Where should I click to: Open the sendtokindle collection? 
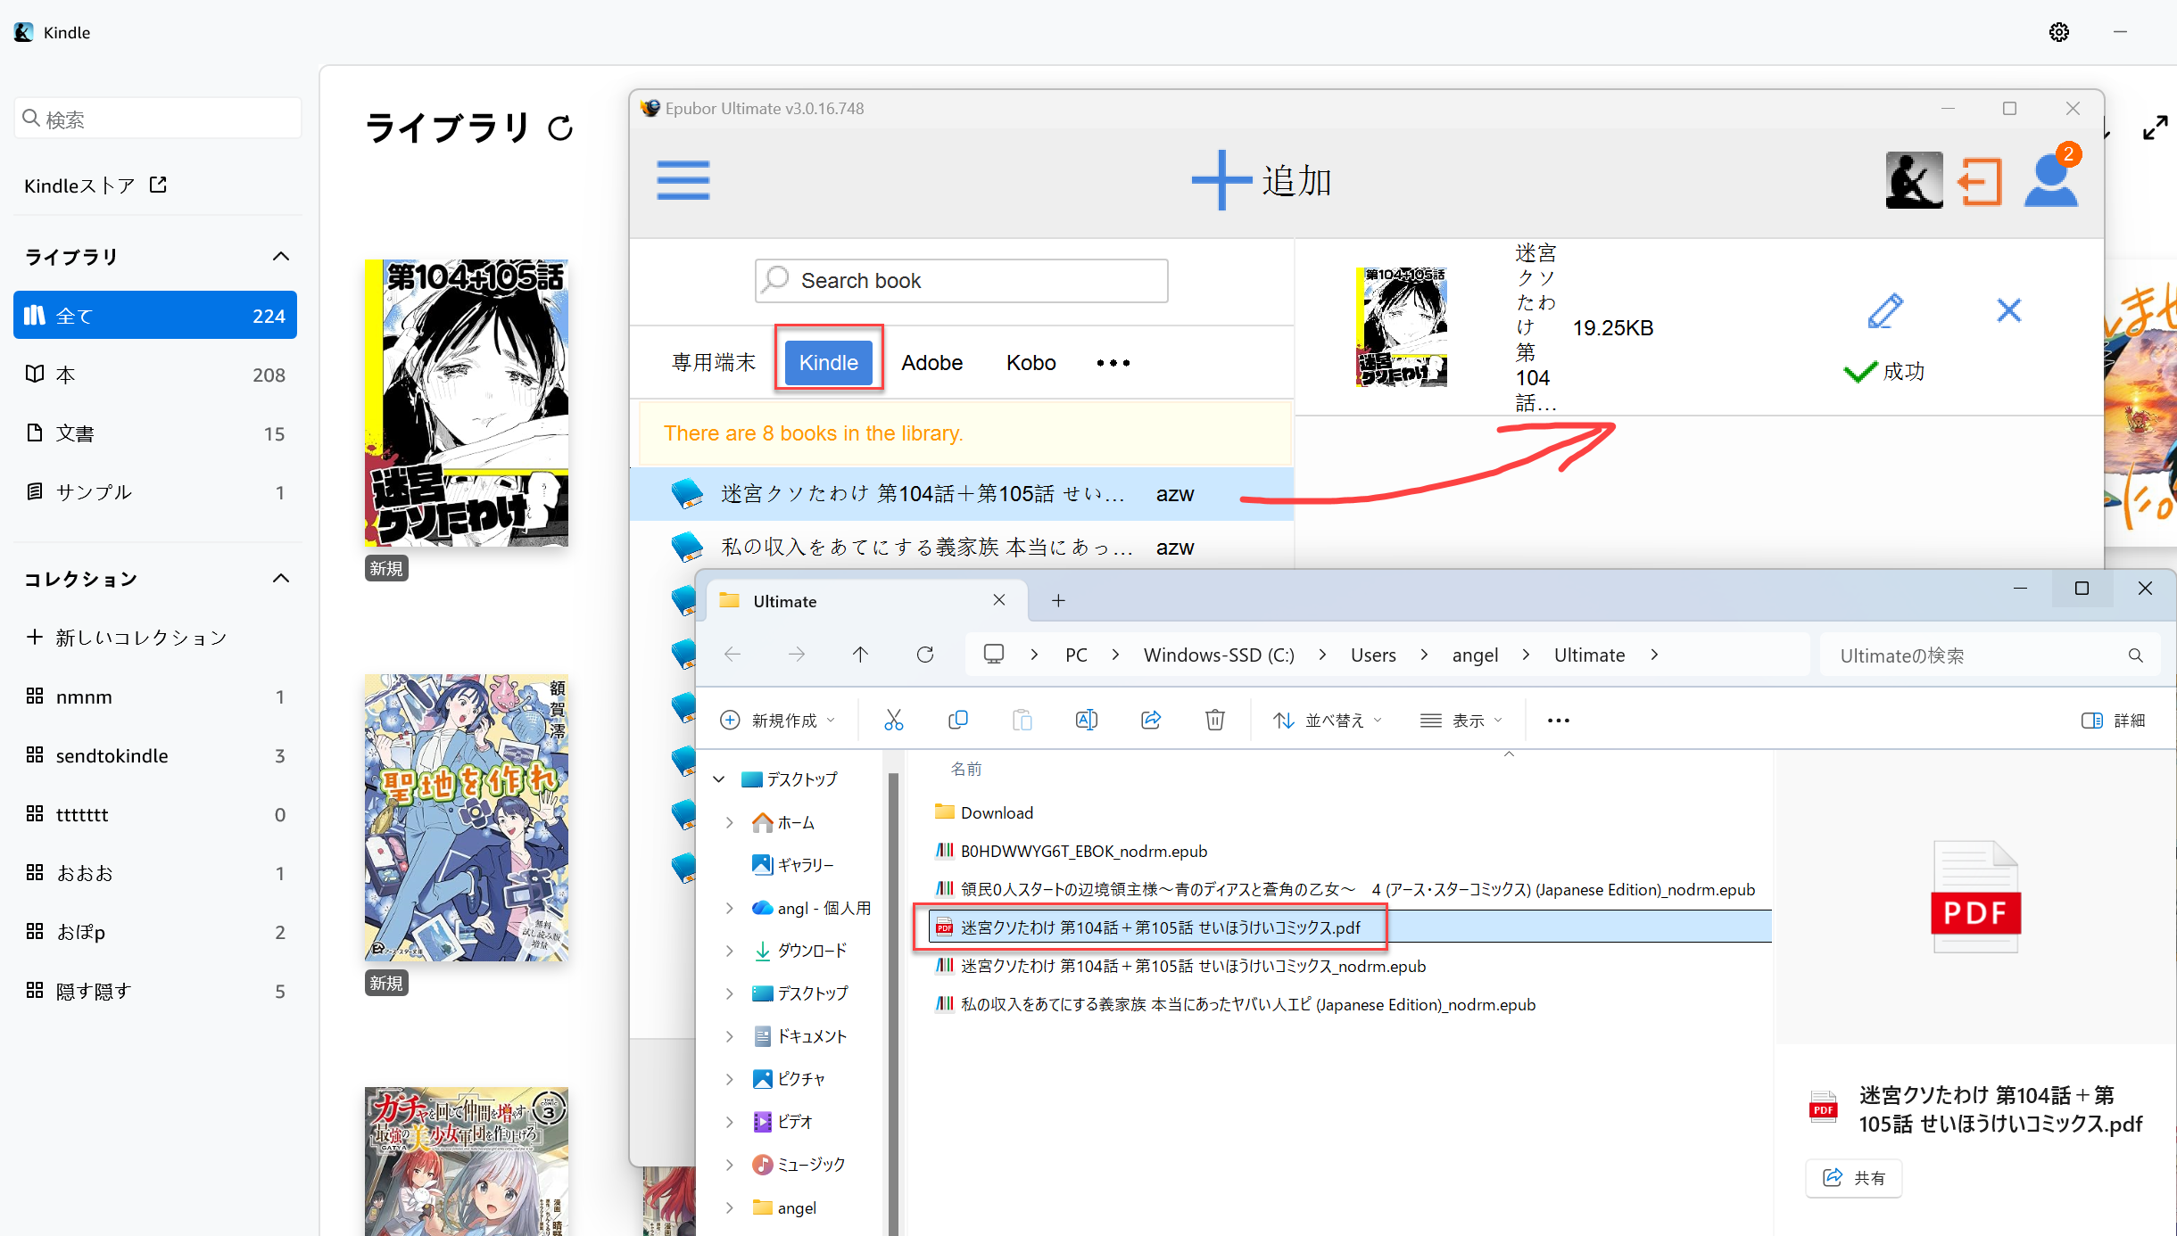coord(155,755)
